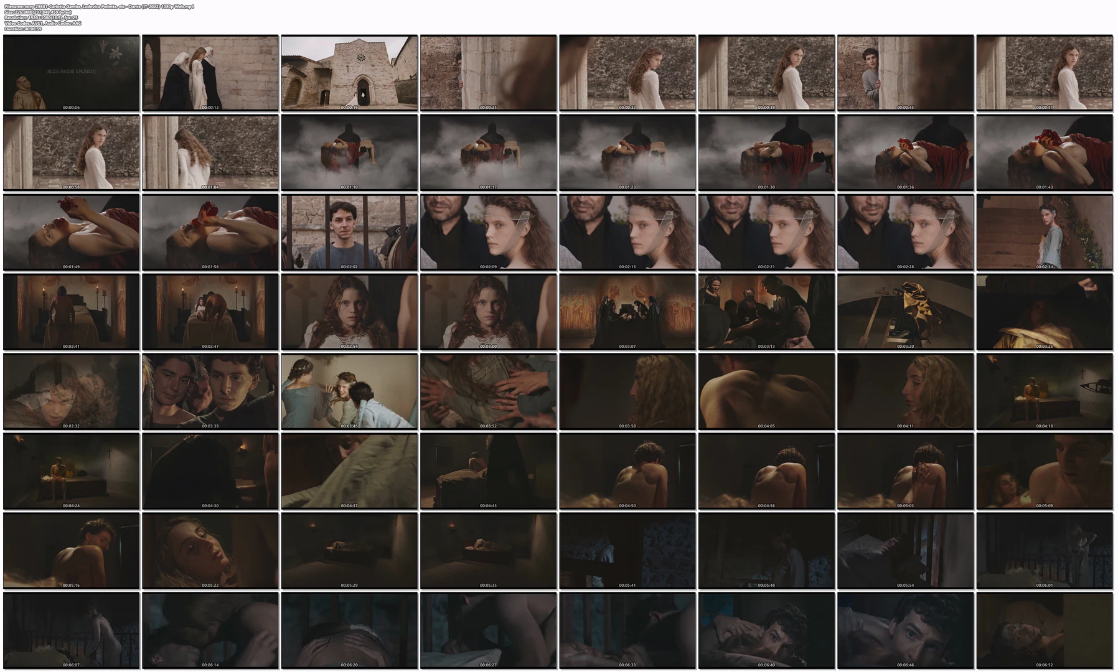Image resolution: width=1118 pixels, height=672 pixels.
Task: Select the close-up frame at 00:02:09
Action: [489, 232]
